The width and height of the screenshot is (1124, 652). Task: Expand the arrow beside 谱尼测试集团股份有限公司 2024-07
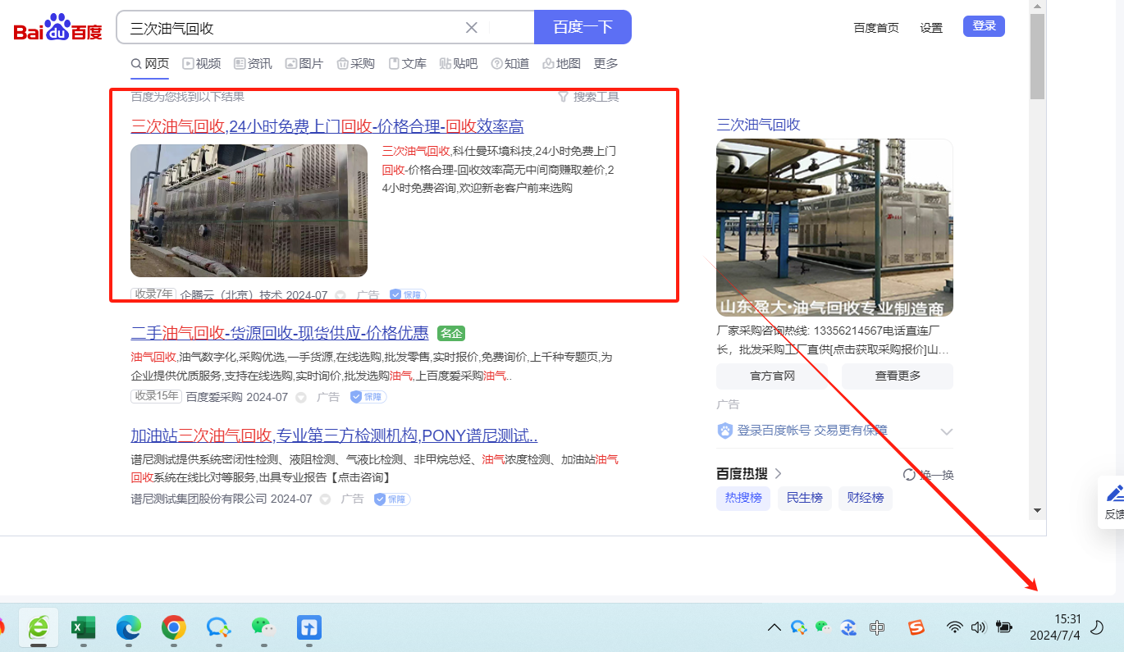(x=325, y=499)
